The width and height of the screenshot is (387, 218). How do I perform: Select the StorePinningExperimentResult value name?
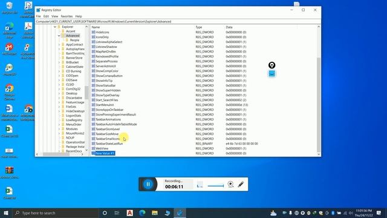coord(115,114)
